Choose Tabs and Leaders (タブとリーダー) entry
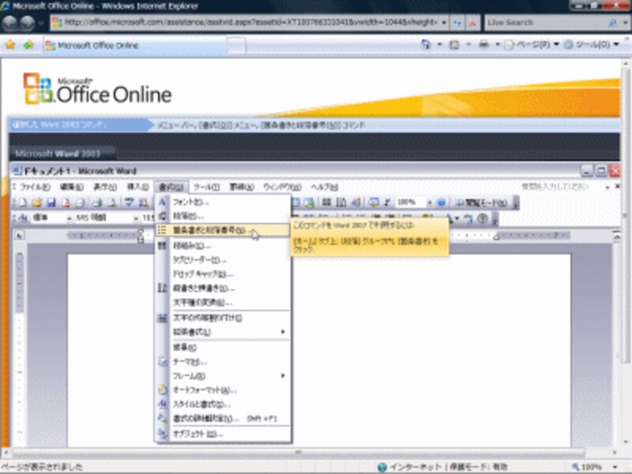This screenshot has height=474, width=632. pyautogui.click(x=223, y=260)
